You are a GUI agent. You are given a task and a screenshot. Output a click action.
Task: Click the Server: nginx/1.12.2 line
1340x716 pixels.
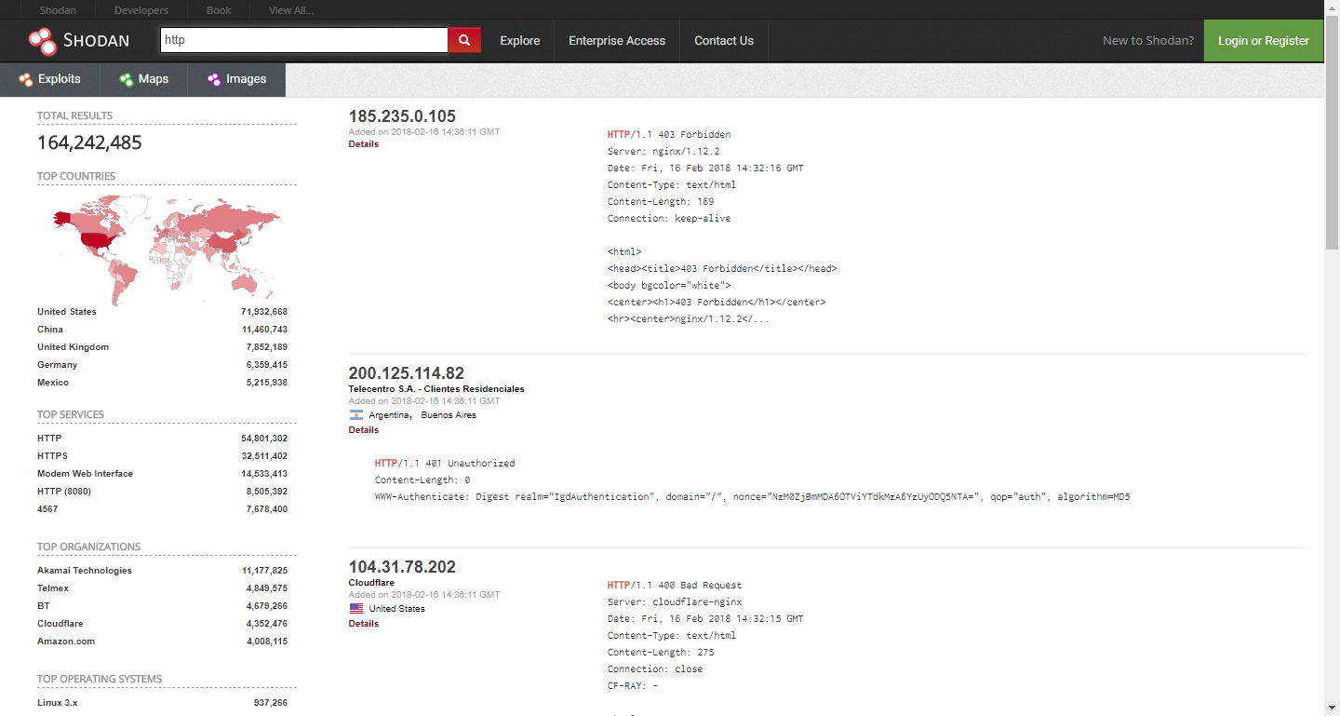[663, 152]
